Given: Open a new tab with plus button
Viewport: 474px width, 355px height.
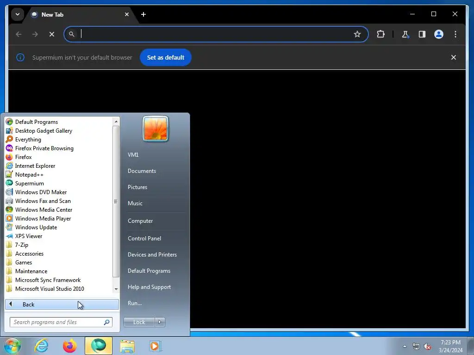Looking at the screenshot, I should tap(143, 14).
